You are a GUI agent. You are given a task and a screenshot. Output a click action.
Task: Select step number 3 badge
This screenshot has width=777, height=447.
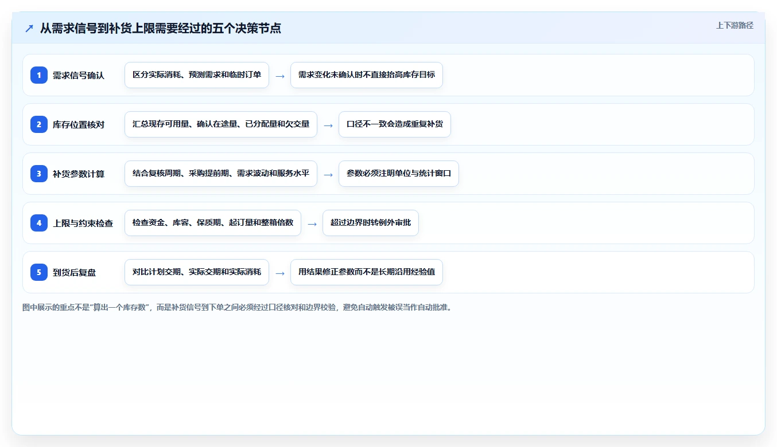point(39,174)
